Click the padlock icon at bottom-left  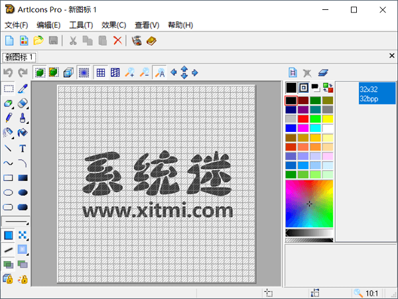coord(8,279)
